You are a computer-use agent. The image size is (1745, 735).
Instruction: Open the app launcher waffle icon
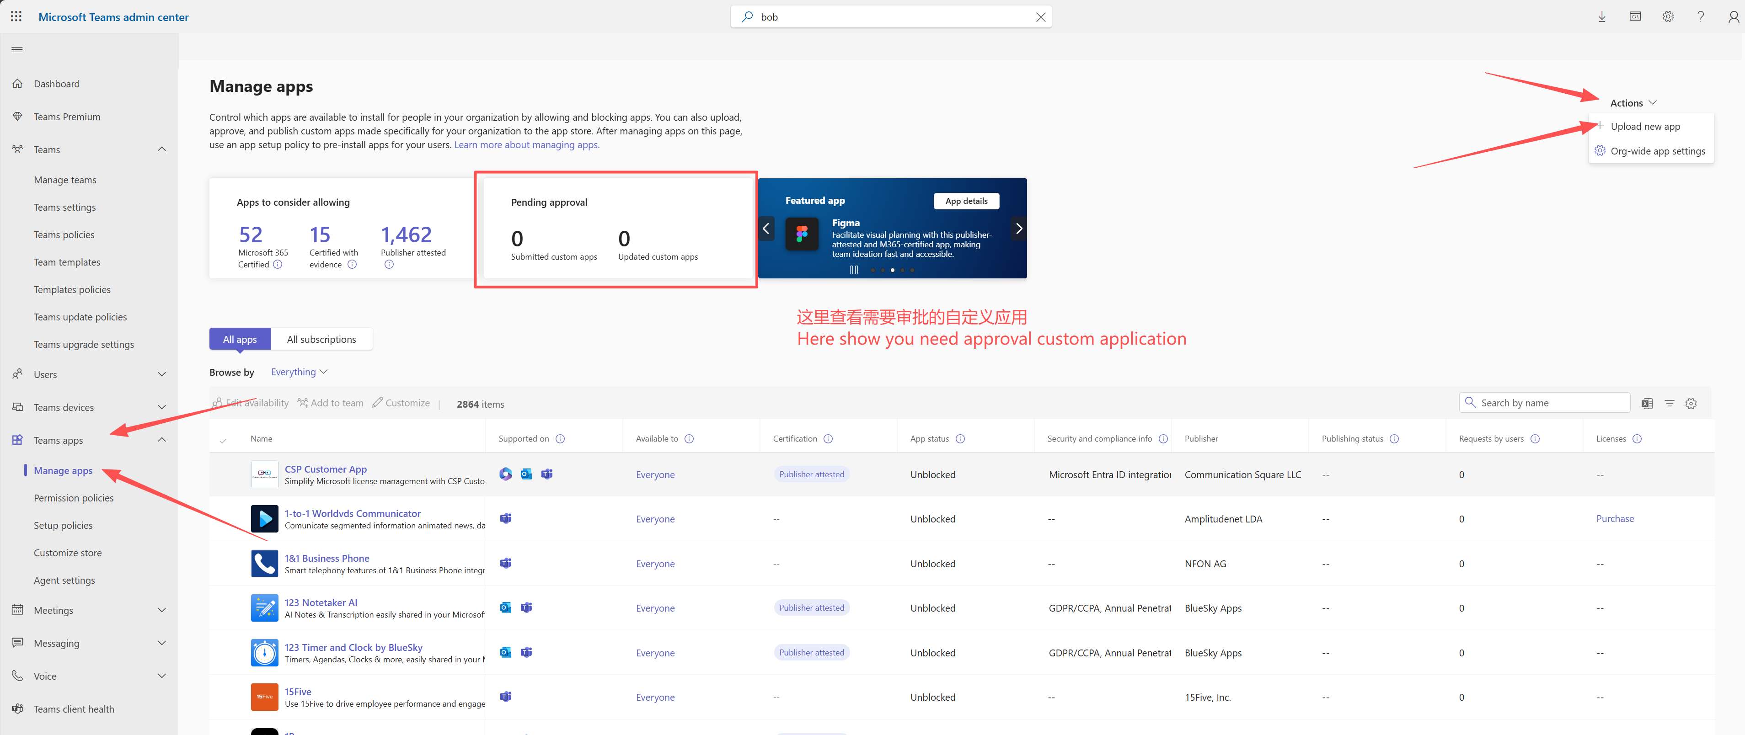point(16,16)
